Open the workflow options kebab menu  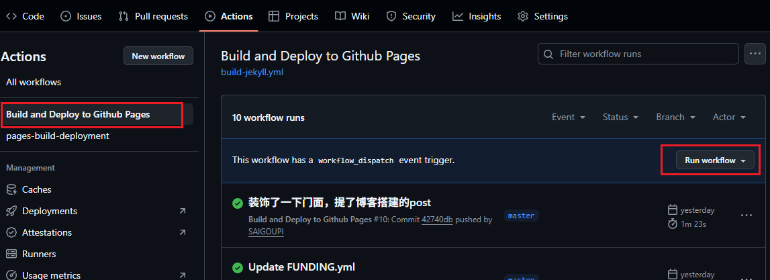coord(755,54)
